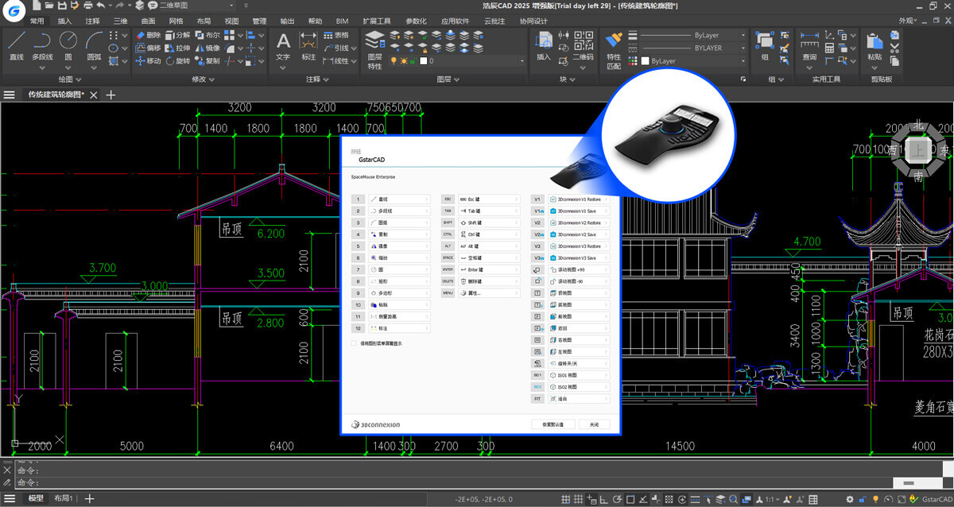The image size is (954, 507).
Task: Toggle layer lock icon in layer dropdown
Action: click(413, 61)
